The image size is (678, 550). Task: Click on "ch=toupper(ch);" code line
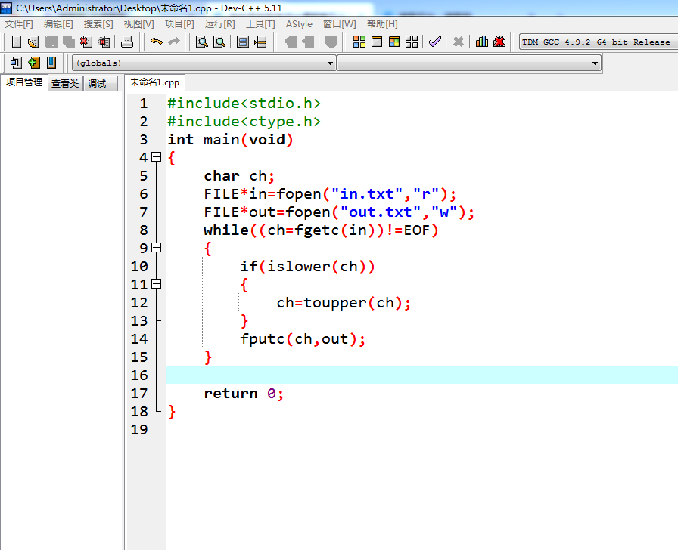[x=344, y=303]
